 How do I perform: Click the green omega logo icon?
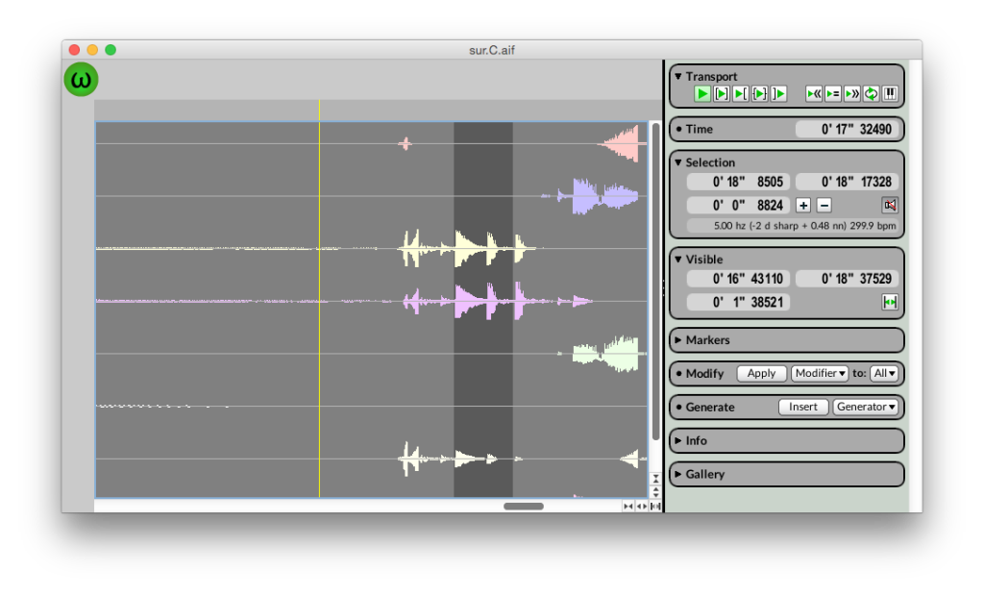click(x=82, y=79)
